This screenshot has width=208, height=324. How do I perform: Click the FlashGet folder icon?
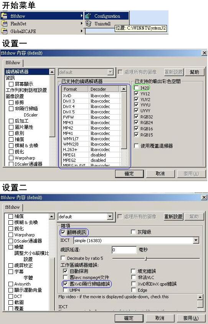[x=4, y=23]
